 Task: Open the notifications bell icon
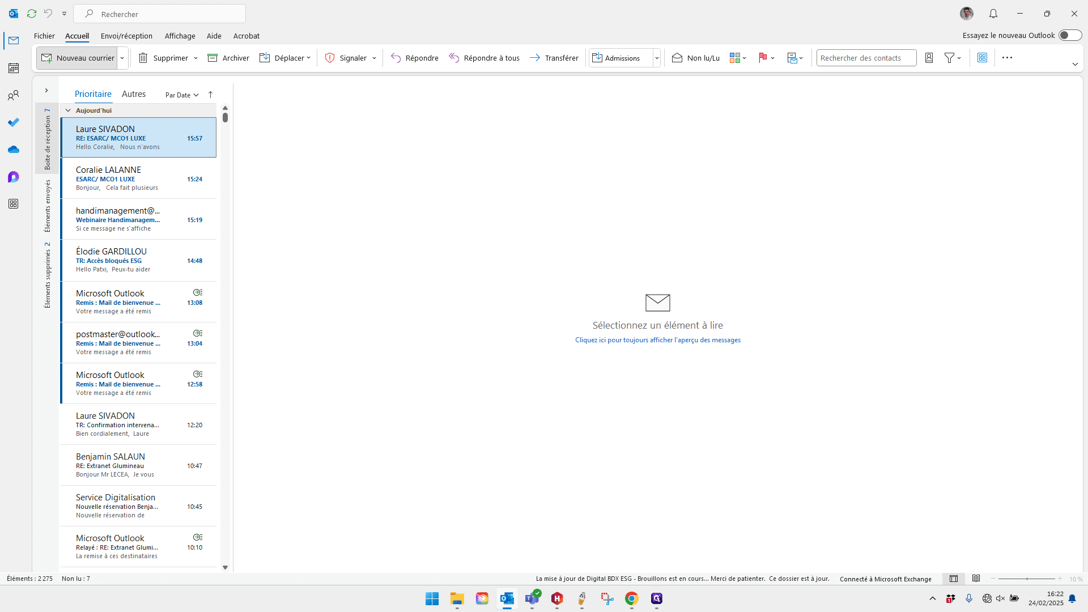[993, 14]
